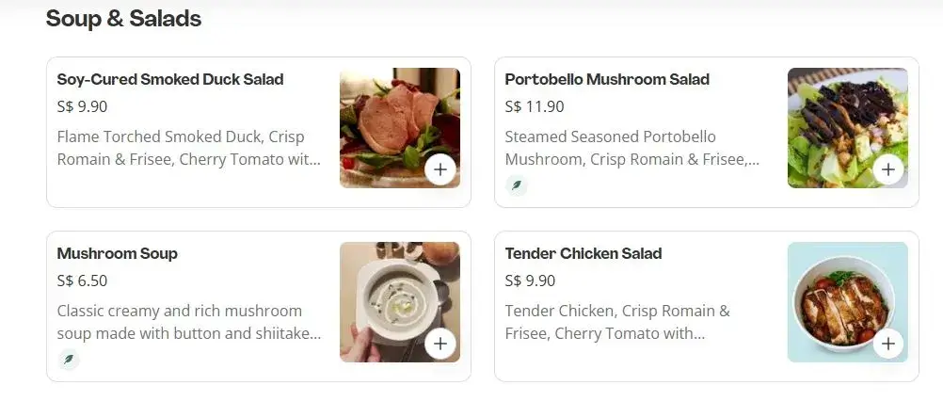Add Mushroom Soup using plus icon

click(x=440, y=344)
